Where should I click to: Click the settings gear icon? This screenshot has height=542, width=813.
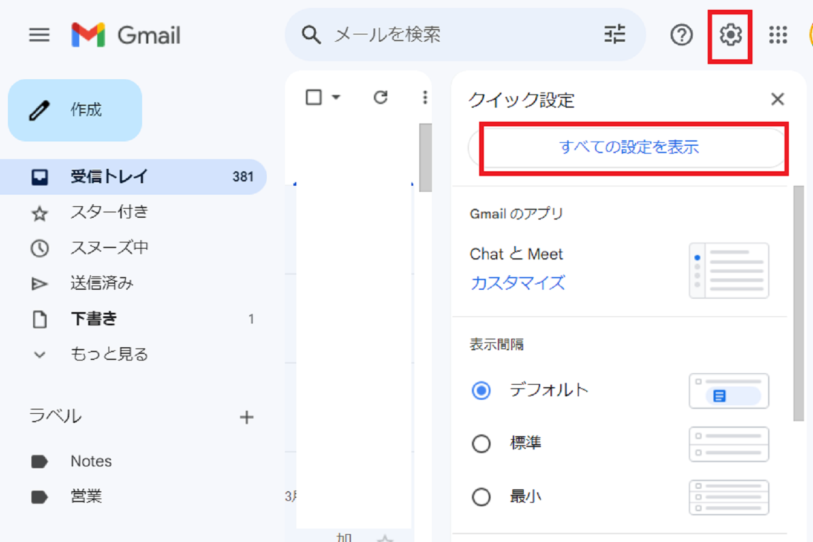click(730, 36)
